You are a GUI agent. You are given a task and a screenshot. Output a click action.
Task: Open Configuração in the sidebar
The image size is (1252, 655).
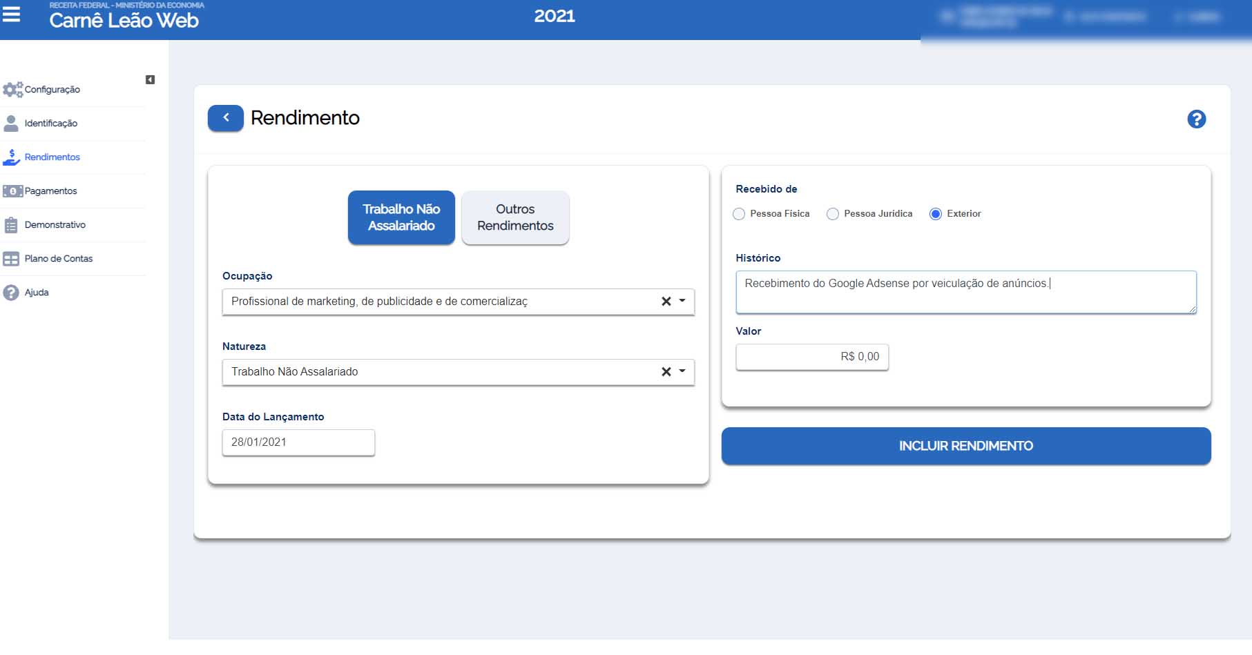point(52,90)
